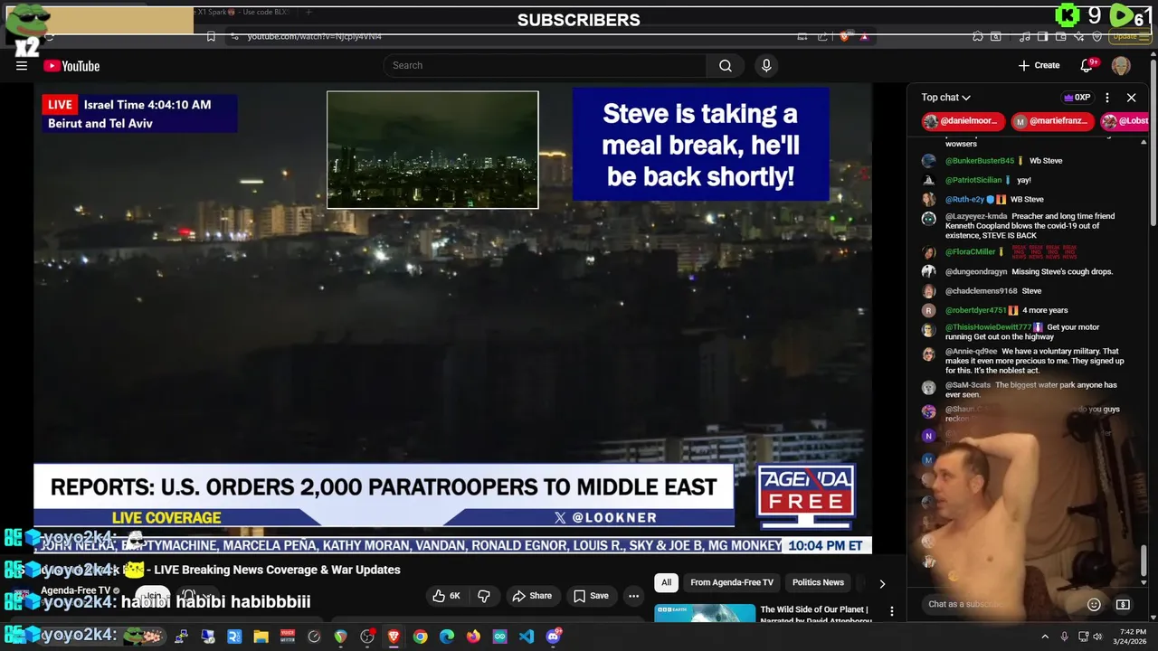Open Leo AI sparkle icon
1158x651 pixels.
pyautogui.click(x=1078, y=36)
